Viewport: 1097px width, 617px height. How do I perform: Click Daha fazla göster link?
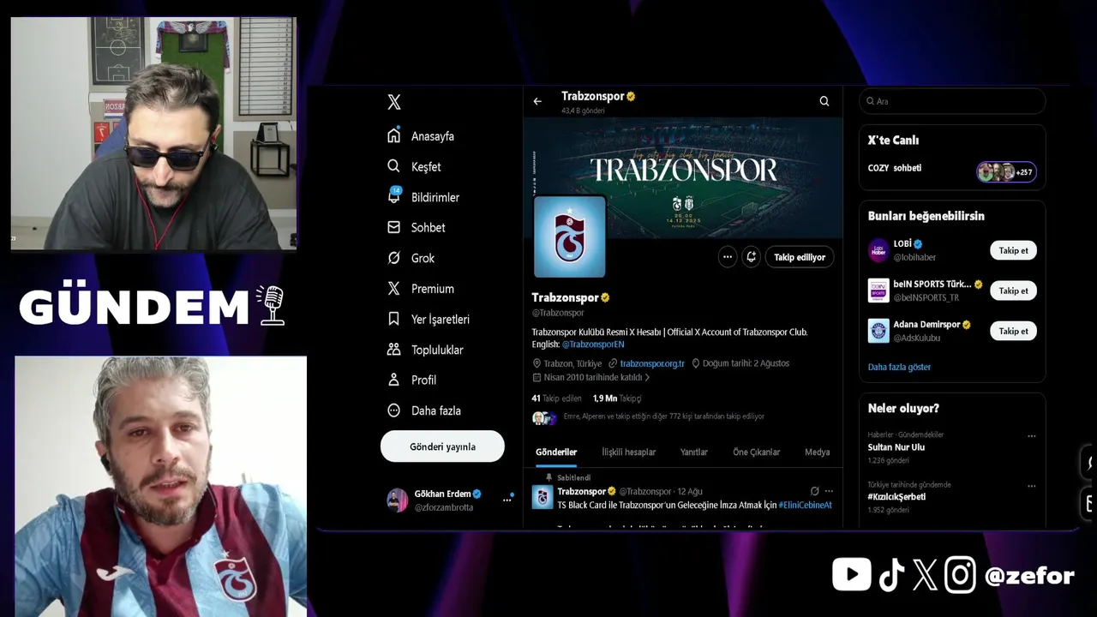[899, 367]
